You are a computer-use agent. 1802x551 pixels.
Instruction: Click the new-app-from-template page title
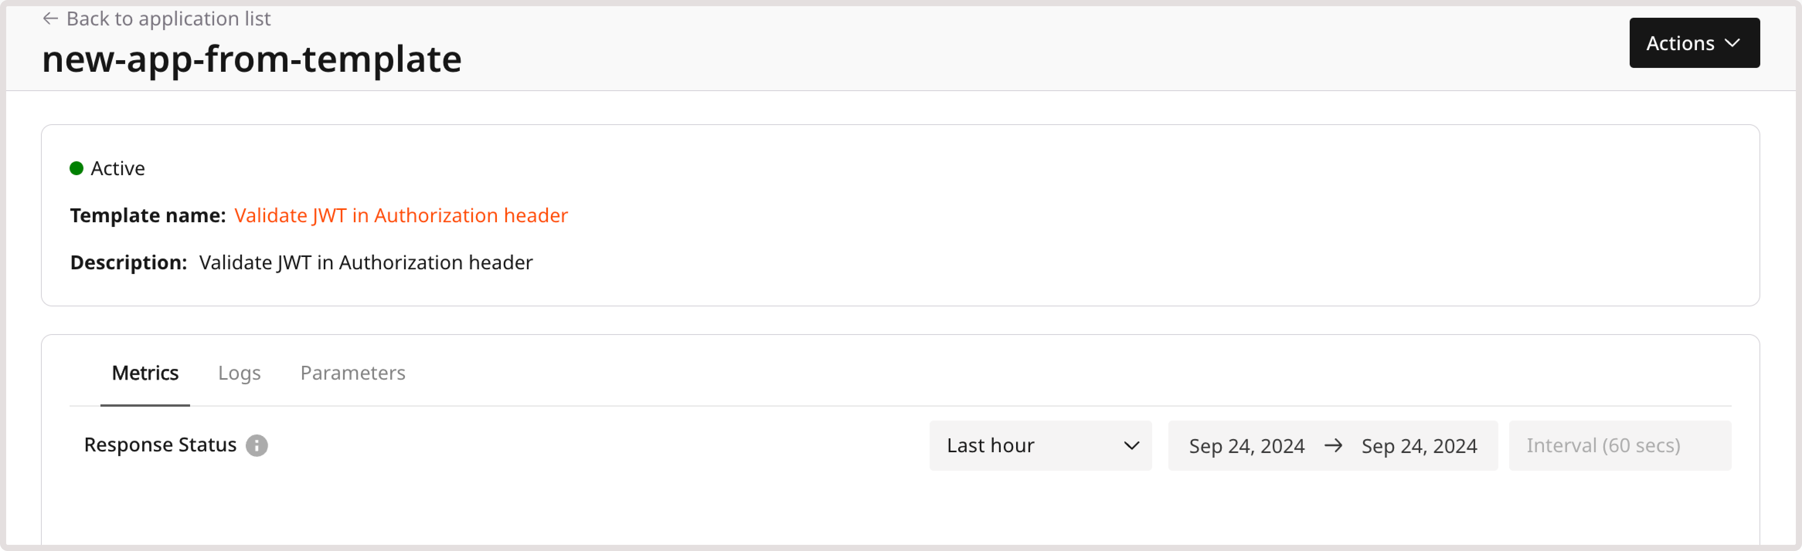pyautogui.click(x=252, y=59)
